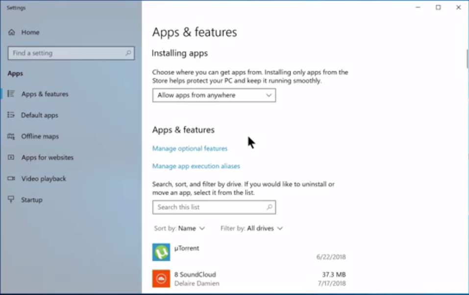Image resolution: width=469 pixels, height=295 pixels.
Task: Open Manage optional features link
Action: 190,148
